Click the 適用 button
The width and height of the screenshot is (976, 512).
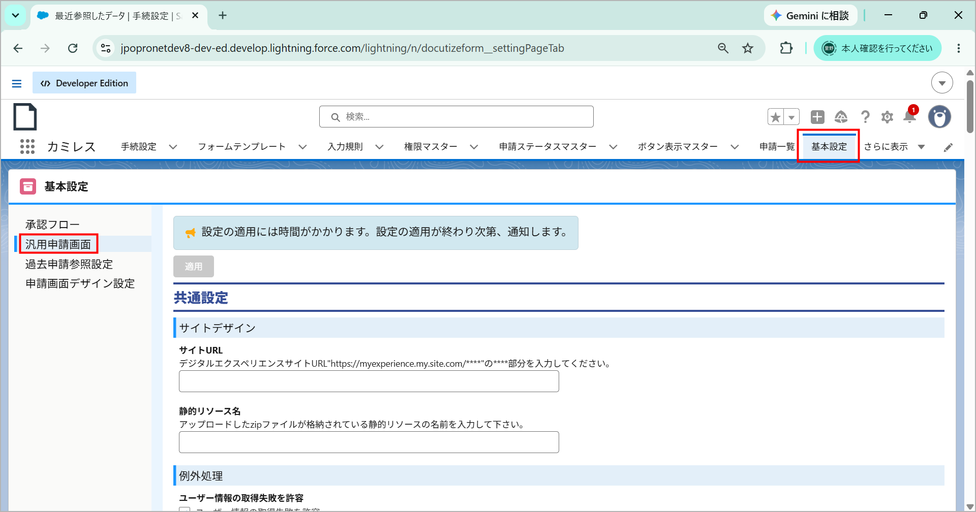194,266
